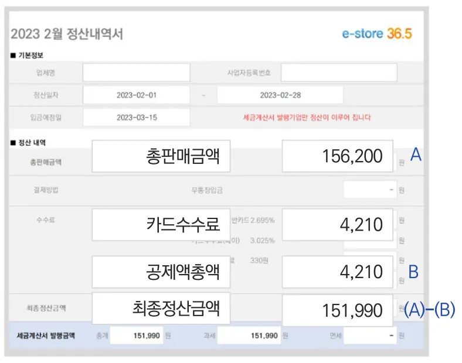Image resolution: width=462 pixels, height=363 pixels.
Task: Focus the 사업자등록번호 input field
Action: 338,73
